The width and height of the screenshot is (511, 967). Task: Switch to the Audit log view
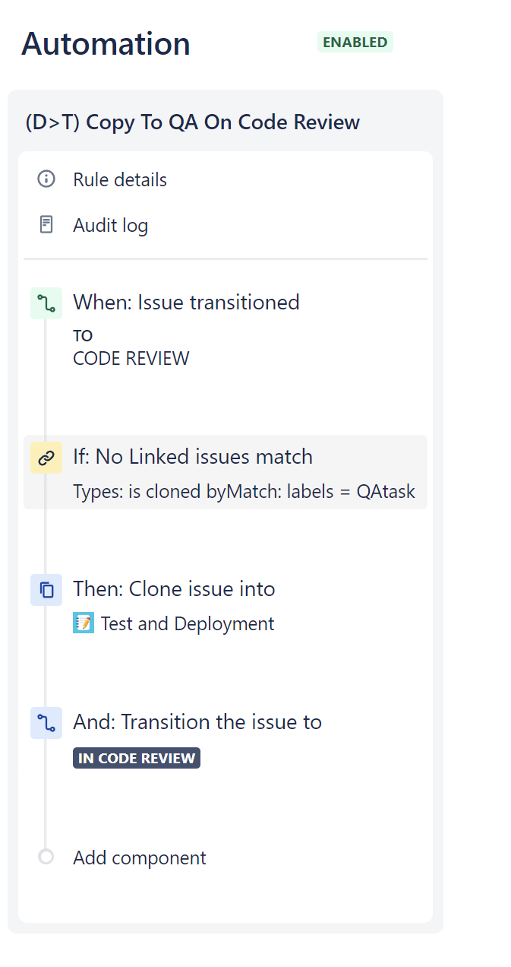[110, 224]
